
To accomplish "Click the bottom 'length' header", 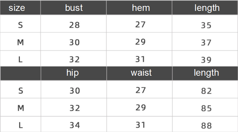I will [x=206, y=73].
